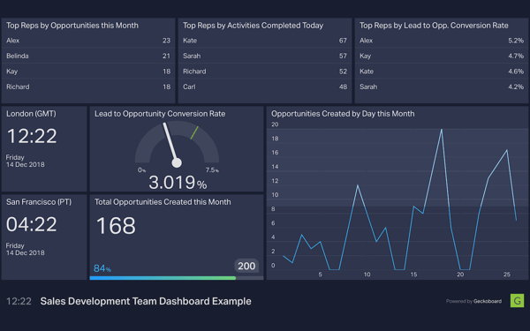Select Richard's activity count 52
This screenshot has width=530, height=331.
click(343, 71)
